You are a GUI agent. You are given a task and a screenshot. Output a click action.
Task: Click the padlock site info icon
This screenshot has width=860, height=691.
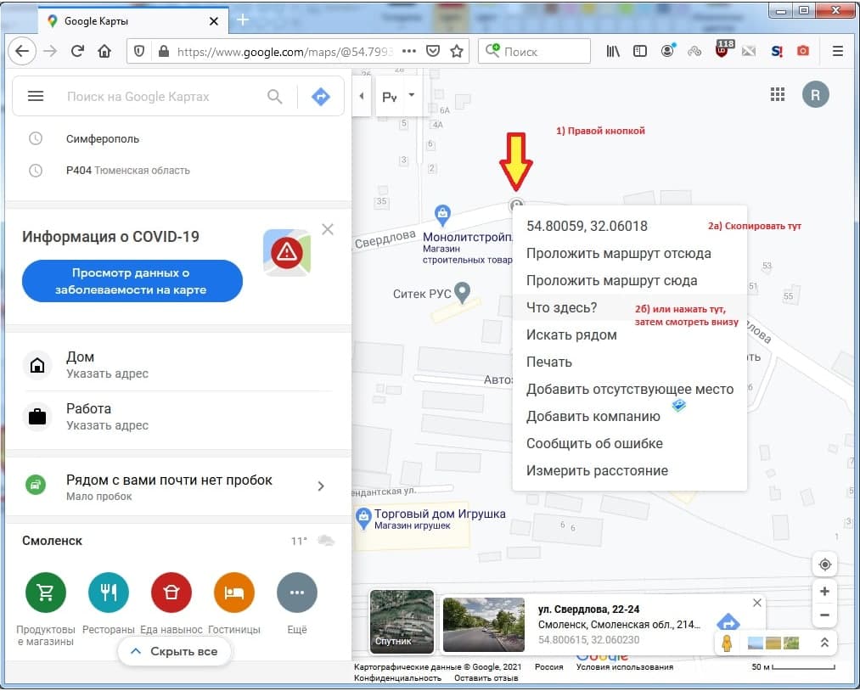pos(164,52)
